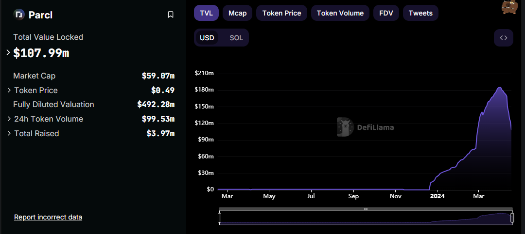Click the Market Cap label
Screen dimensions: 525x234
[x=34, y=76]
